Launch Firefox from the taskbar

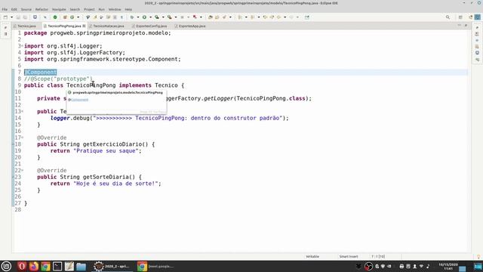click(x=33, y=266)
